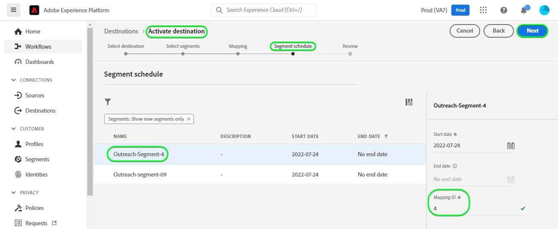Click the Cancel button
The image size is (558, 229).
tap(465, 30)
